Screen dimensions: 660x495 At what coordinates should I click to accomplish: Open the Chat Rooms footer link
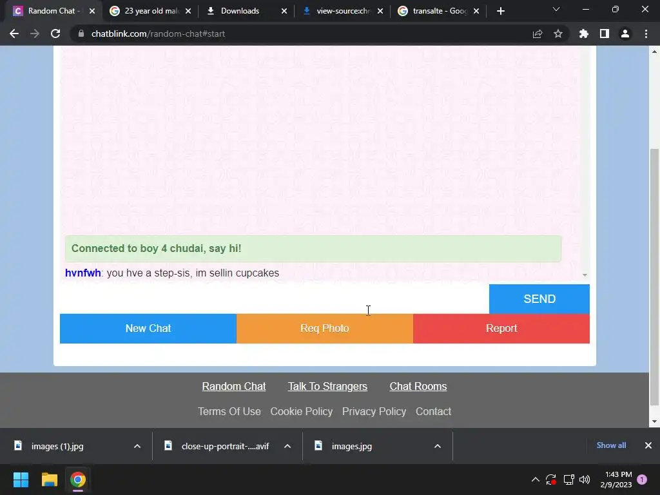pyautogui.click(x=418, y=386)
